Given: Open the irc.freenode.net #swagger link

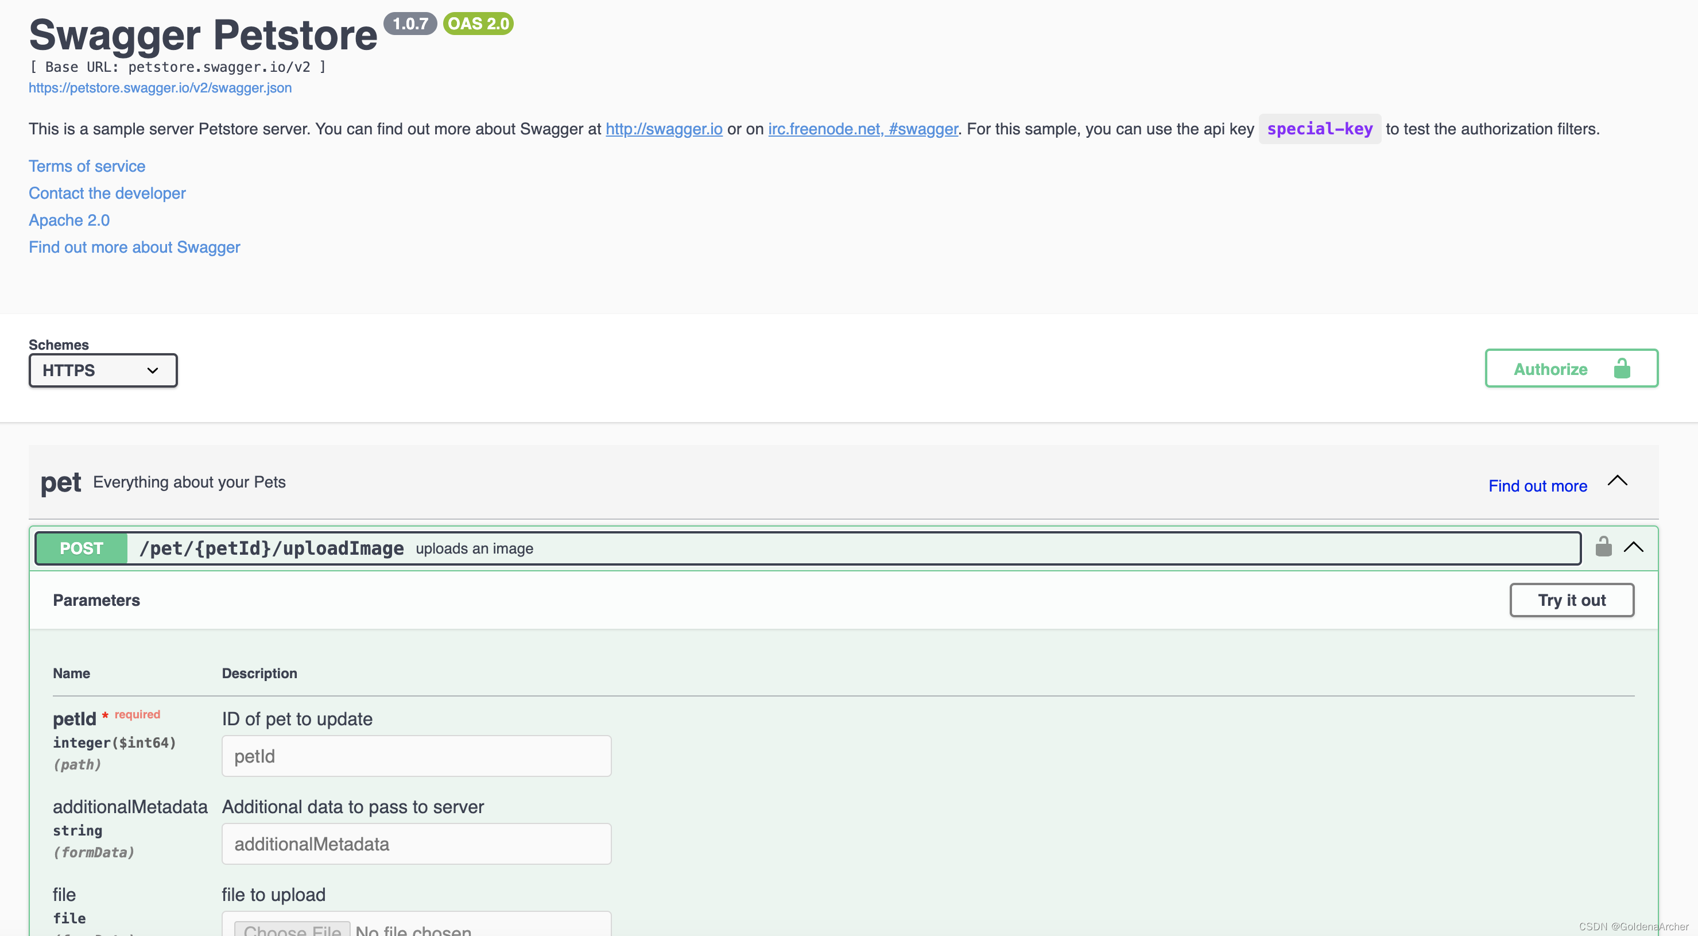Looking at the screenshot, I should (x=863, y=129).
